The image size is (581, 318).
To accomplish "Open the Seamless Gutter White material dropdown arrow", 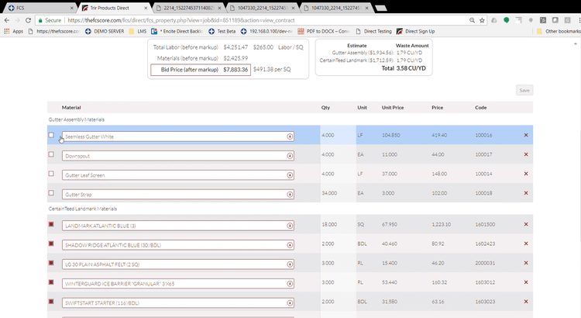I will click(x=290, y=137).
